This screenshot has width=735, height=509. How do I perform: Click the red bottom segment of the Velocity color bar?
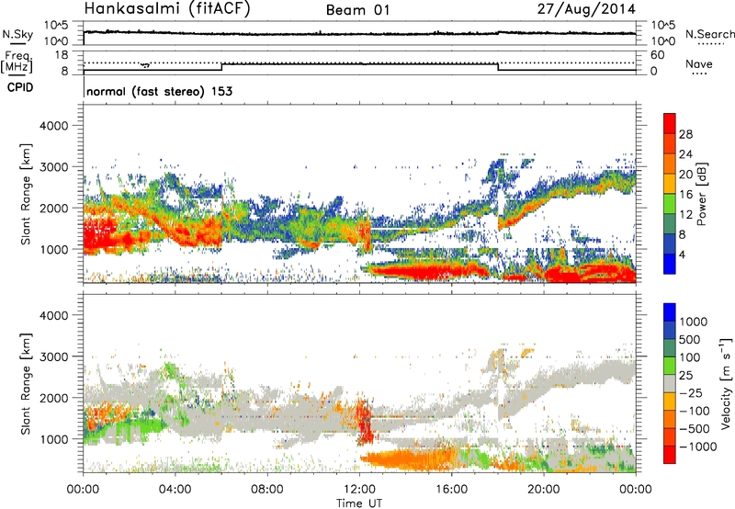pyautogui.click(x=670, y=455)
